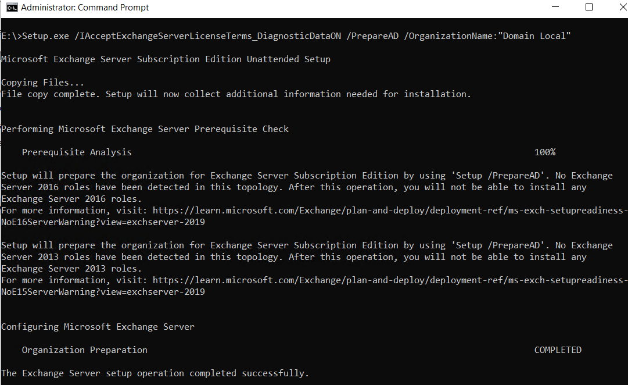Click the 100% prerequisite analysis value
Screen dimensions: 628x385
click(x=545, y=152)
